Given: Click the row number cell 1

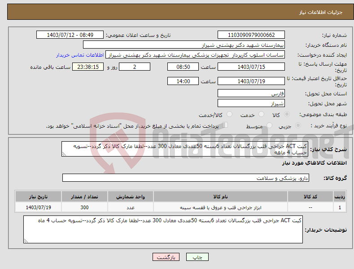Looking at the screenshot, I should click(340, 207).
